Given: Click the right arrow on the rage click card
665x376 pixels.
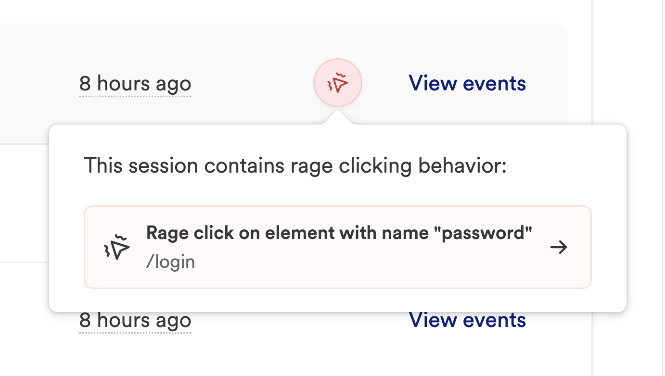Looking at the screenshot, I should tap(559, 247).
